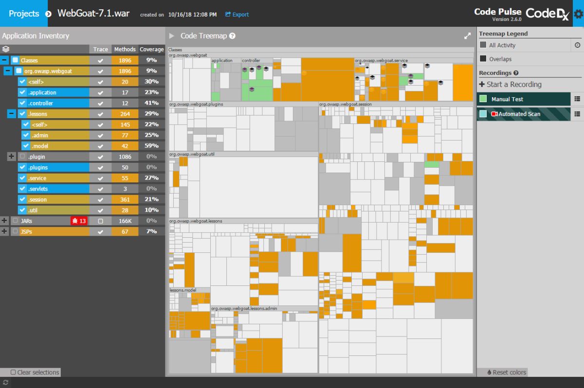Screen dimensions: 584x388
Task: Click the Code Dx logo
Action: coord(547,14)
